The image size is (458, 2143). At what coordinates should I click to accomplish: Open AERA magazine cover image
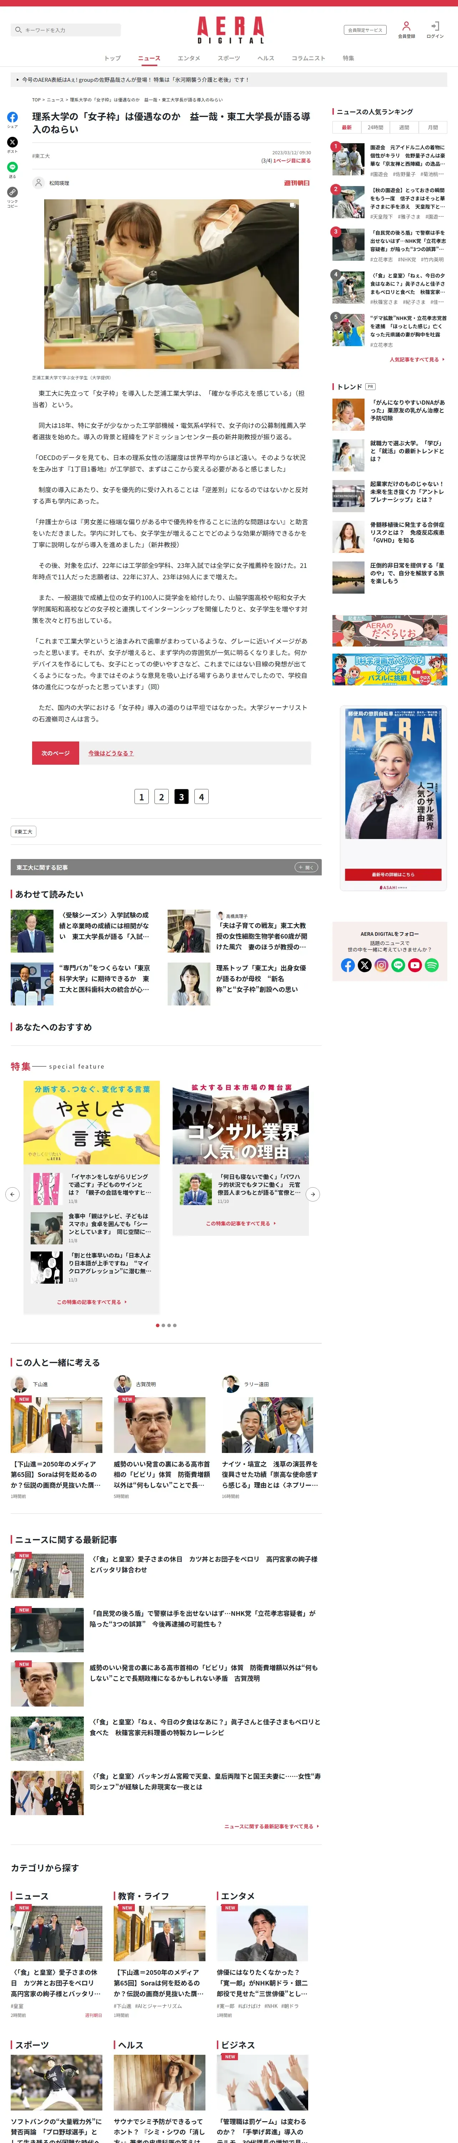[x=393, y=774]
